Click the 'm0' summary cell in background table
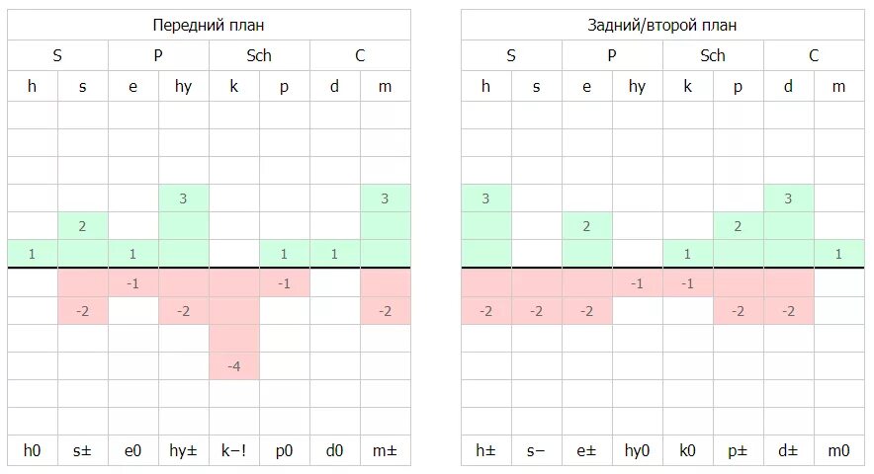 point(838,450)
